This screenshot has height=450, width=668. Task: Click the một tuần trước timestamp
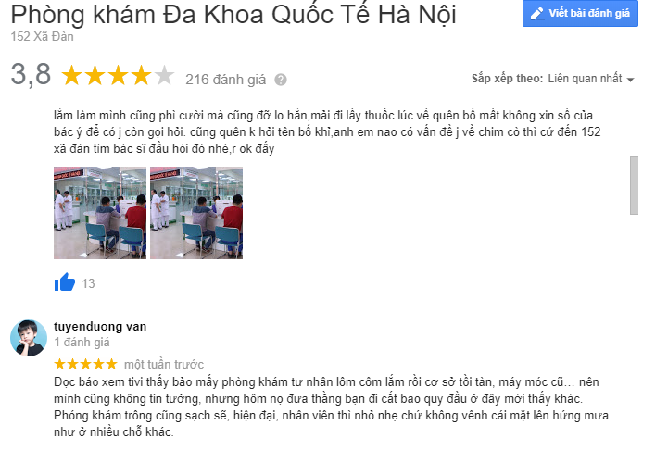point(164,365)
